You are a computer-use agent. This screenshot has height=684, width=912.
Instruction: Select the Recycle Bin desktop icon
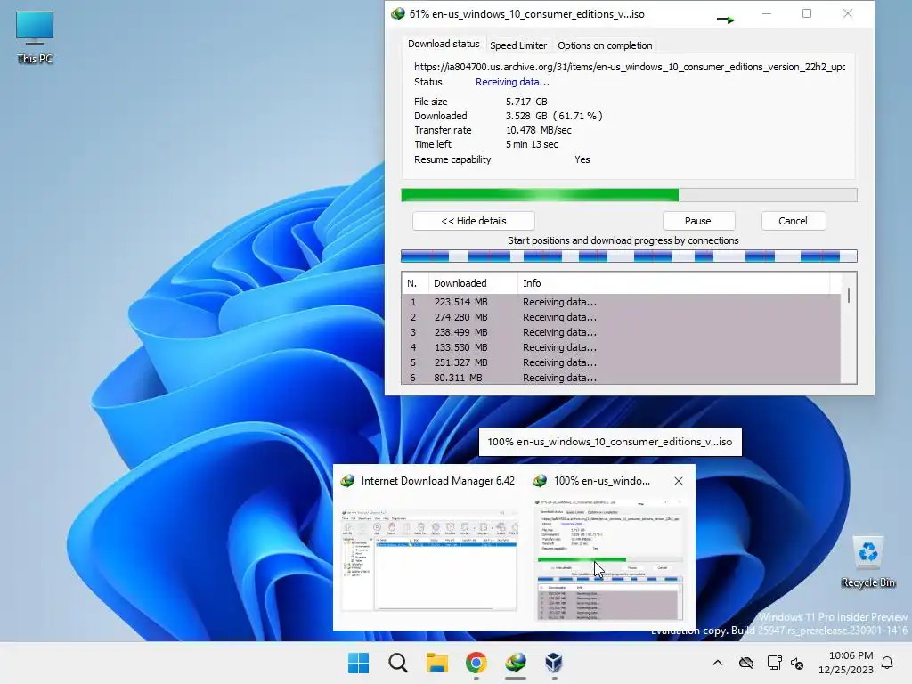pos(867,562)
